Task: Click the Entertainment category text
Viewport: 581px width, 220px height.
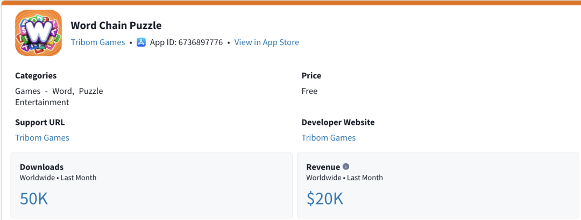Action: click(42, 102)
